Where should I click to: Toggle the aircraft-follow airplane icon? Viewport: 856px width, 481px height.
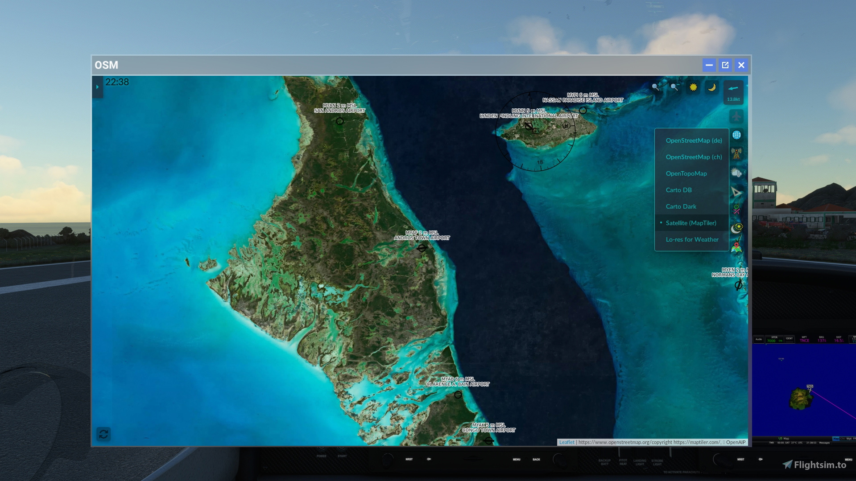tap(736, 116)
